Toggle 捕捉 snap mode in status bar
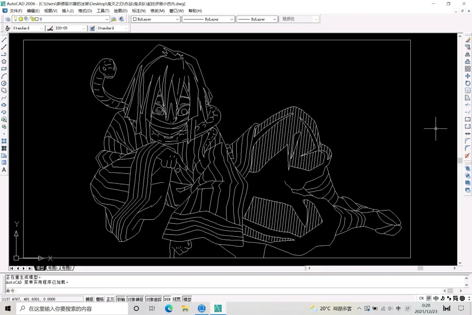472x315 pixels. click(89, 299)
